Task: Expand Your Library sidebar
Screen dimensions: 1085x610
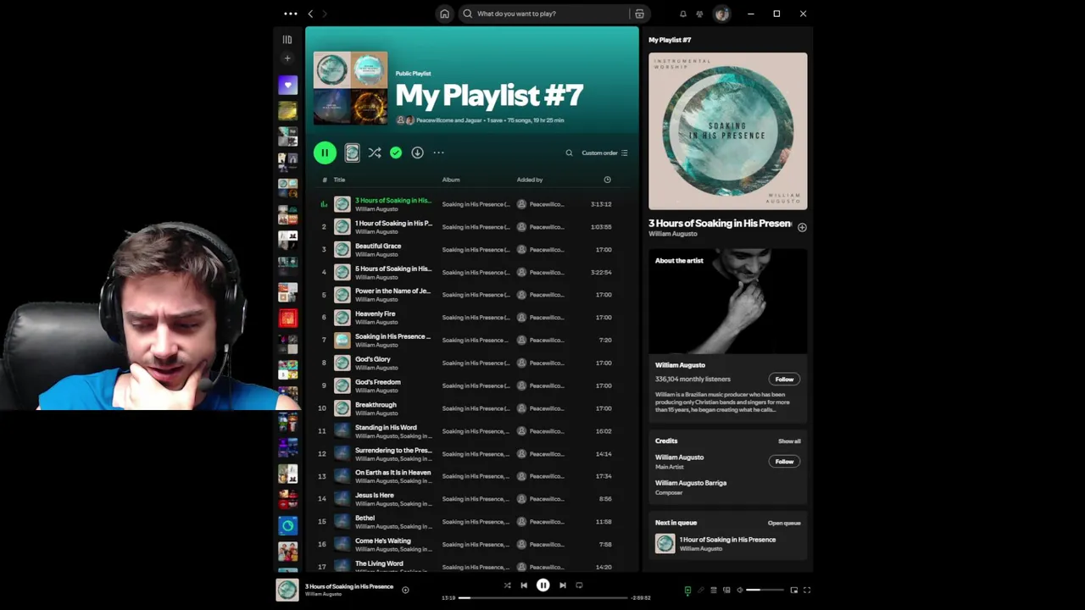Action: [287, 39]
